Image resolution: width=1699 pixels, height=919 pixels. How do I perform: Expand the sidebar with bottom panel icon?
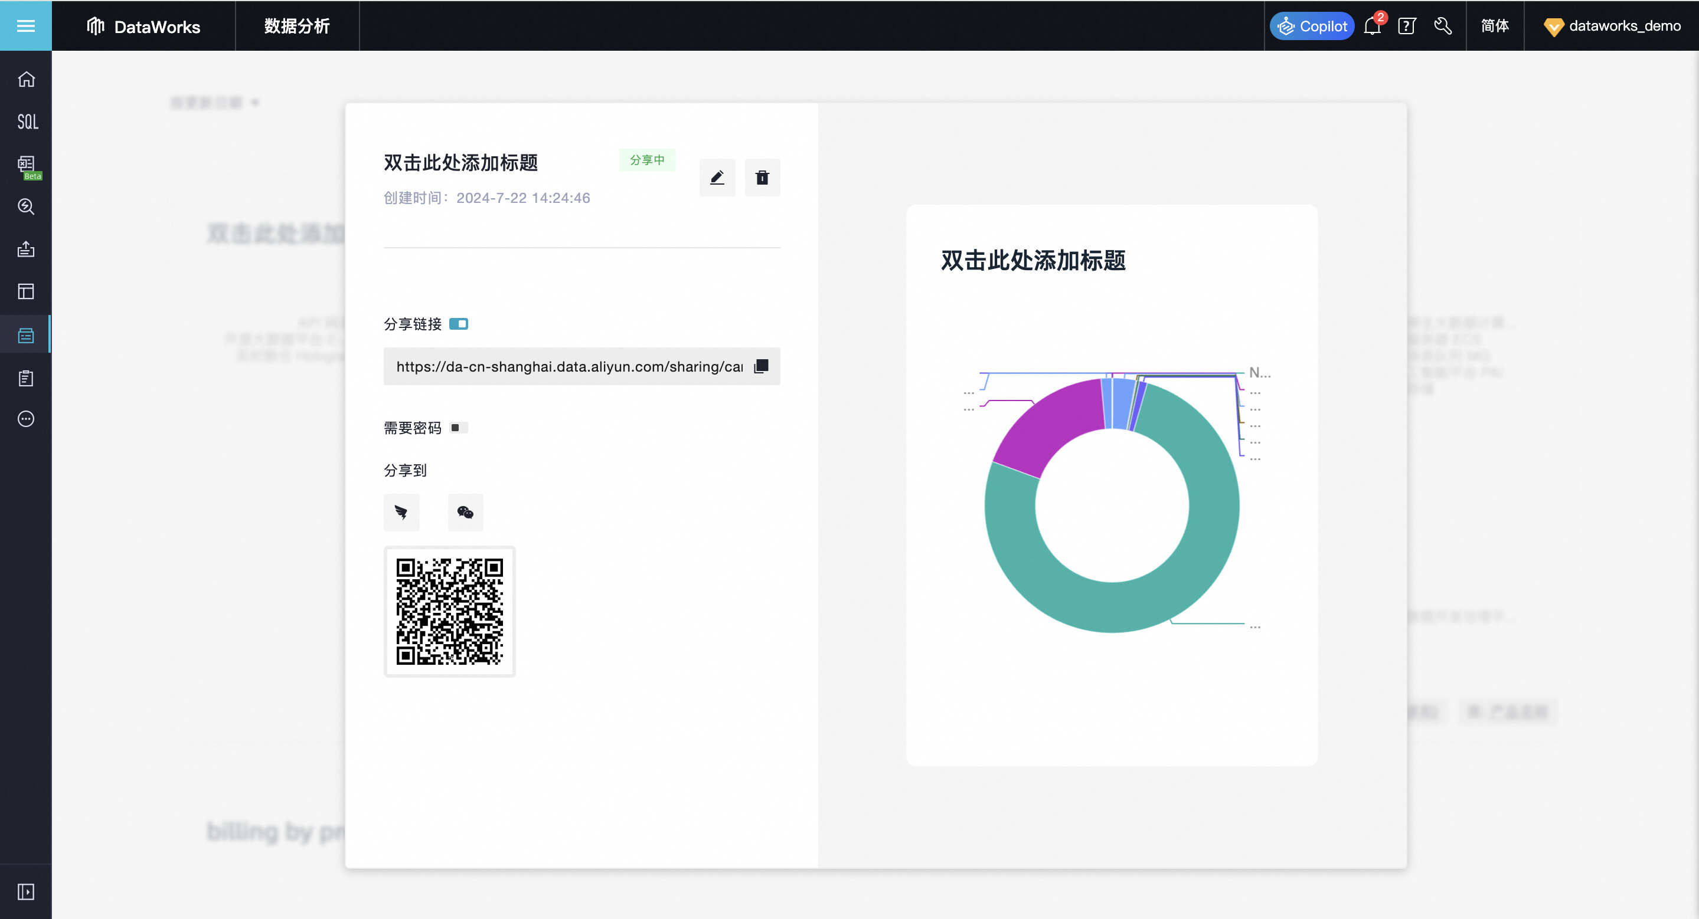coord(27,891)
